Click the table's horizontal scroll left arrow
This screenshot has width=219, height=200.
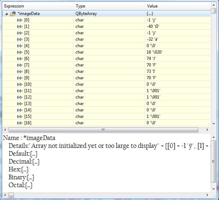point(5,130)
